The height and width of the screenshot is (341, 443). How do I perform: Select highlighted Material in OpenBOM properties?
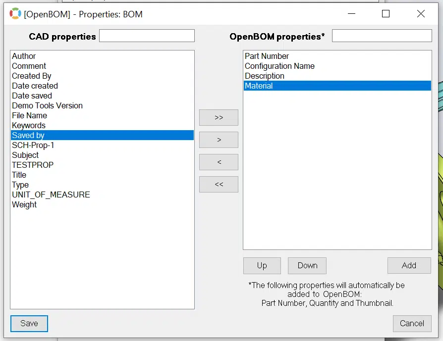pyautogui.click(x=337, y=86)
